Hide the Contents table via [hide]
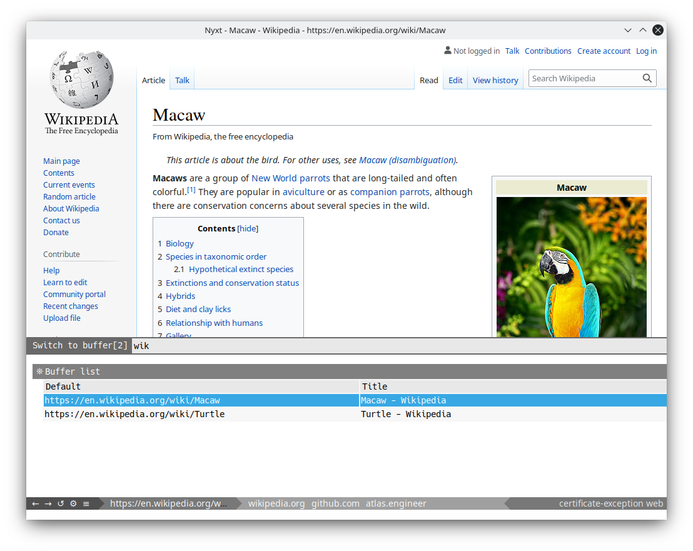Viewport: 693px width, 551px height. 248,228
